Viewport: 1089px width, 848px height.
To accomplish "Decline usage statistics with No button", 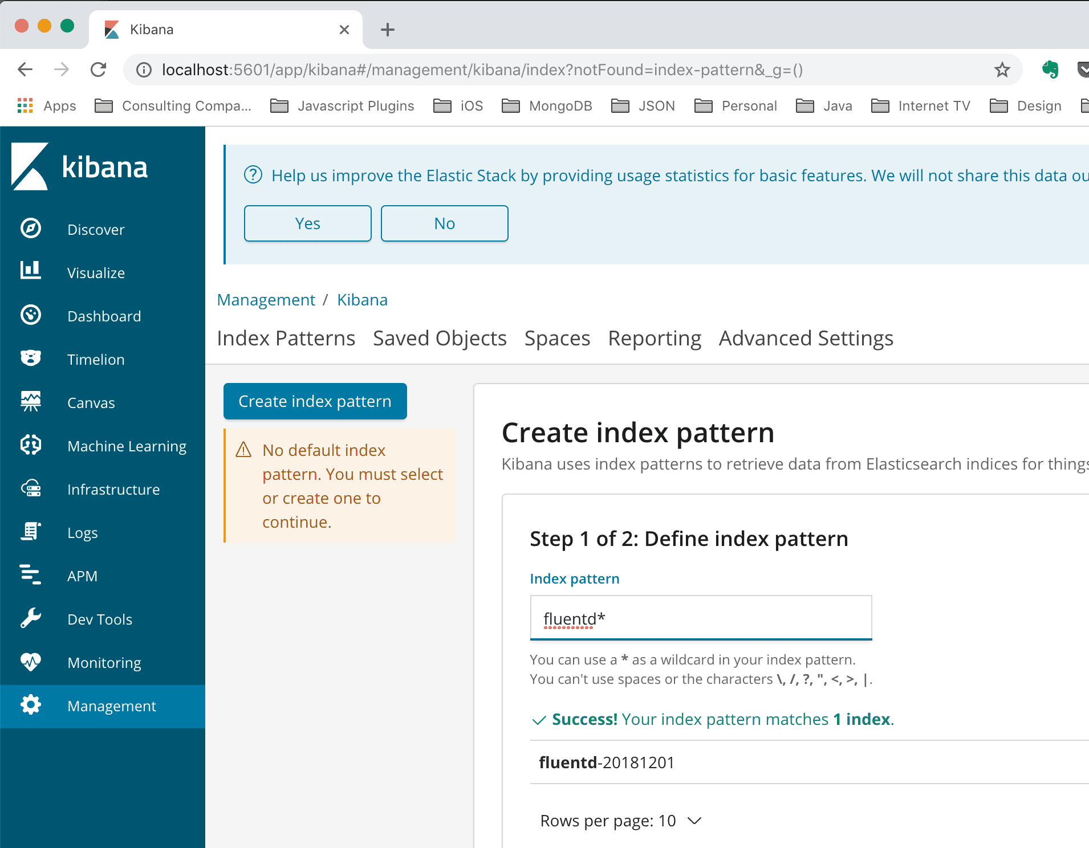I will [x=444, y=223].
